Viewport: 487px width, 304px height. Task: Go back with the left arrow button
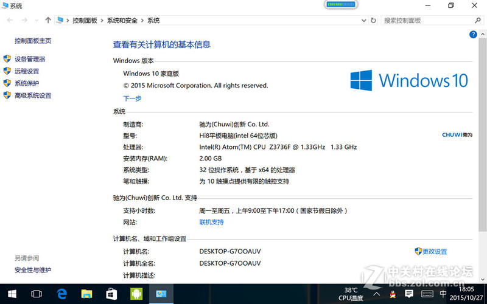10,21
